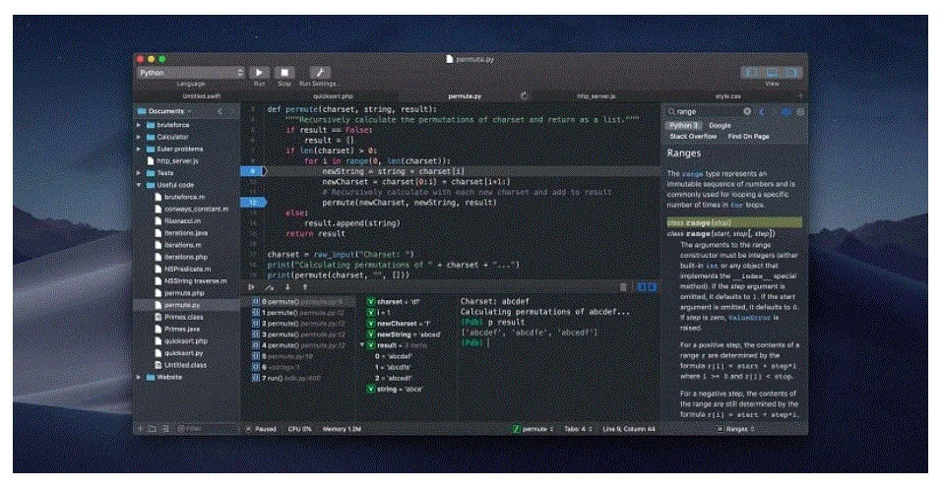Go back in documentation pane
The width and height of the screenshot is (941, 487).
[x=762, y=111]
